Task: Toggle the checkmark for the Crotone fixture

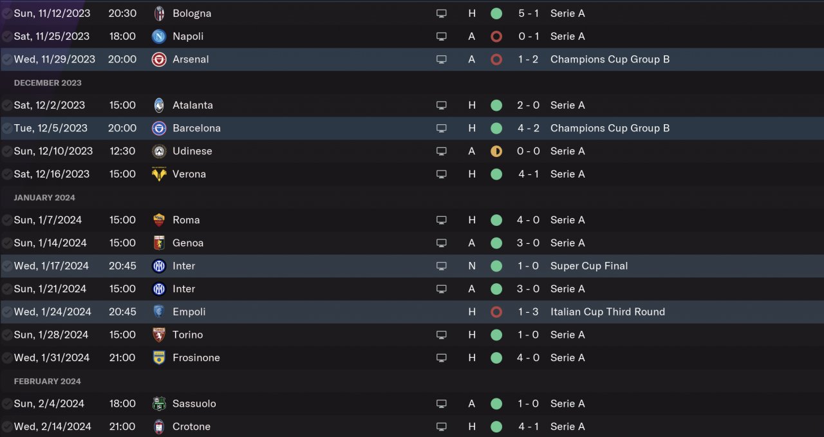Action: [7, 427]
